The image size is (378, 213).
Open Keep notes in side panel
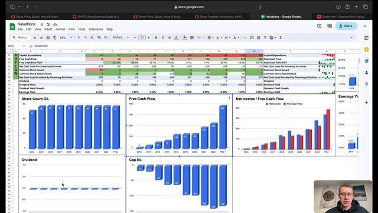click(x=366, y=50)
